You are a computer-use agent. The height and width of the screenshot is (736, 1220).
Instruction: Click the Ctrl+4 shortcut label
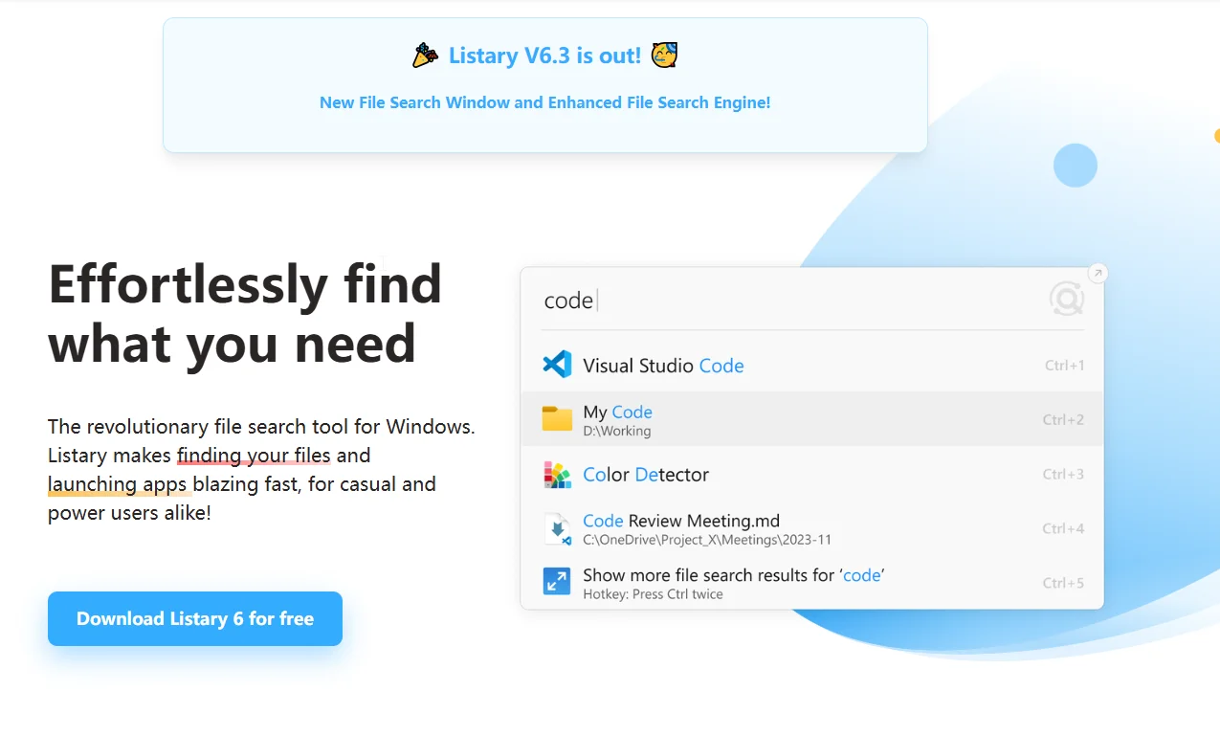pyautogui.click(x=1064, y=528)
